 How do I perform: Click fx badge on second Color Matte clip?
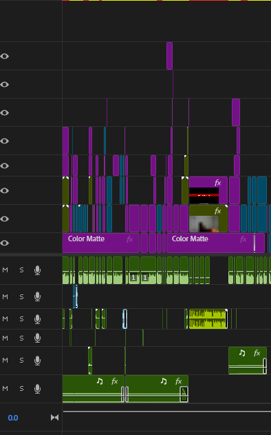click(243, 239)
